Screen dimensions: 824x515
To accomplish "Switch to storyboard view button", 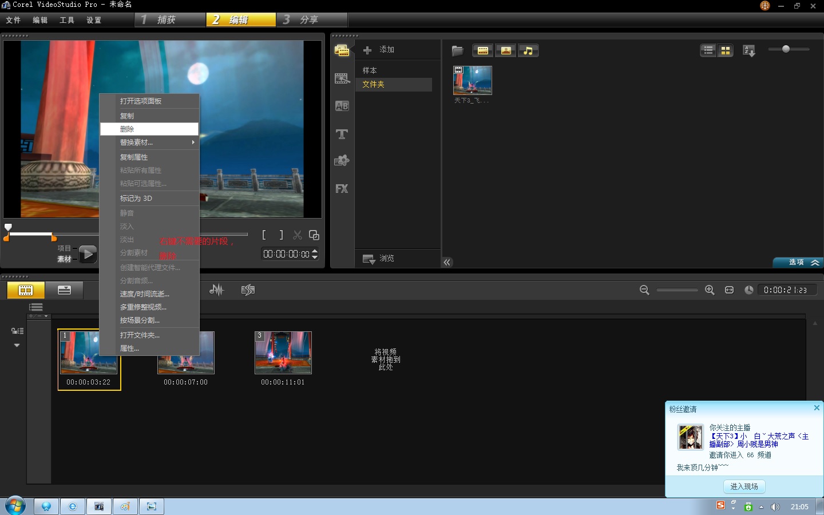I will [26, 290].
